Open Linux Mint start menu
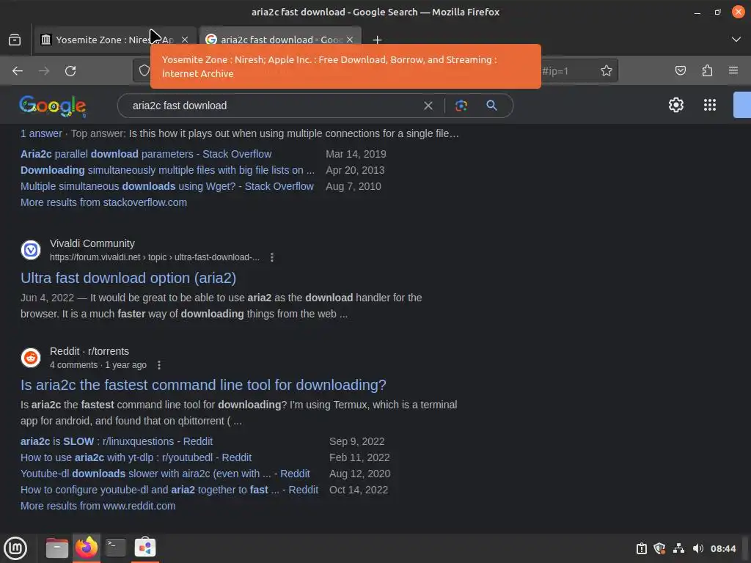This screenshot has width=751, height=563. [x=15, y=548]
